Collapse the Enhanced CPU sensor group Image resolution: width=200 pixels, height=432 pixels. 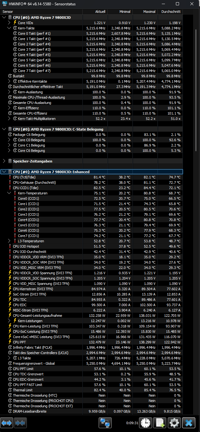click(4, 172)
